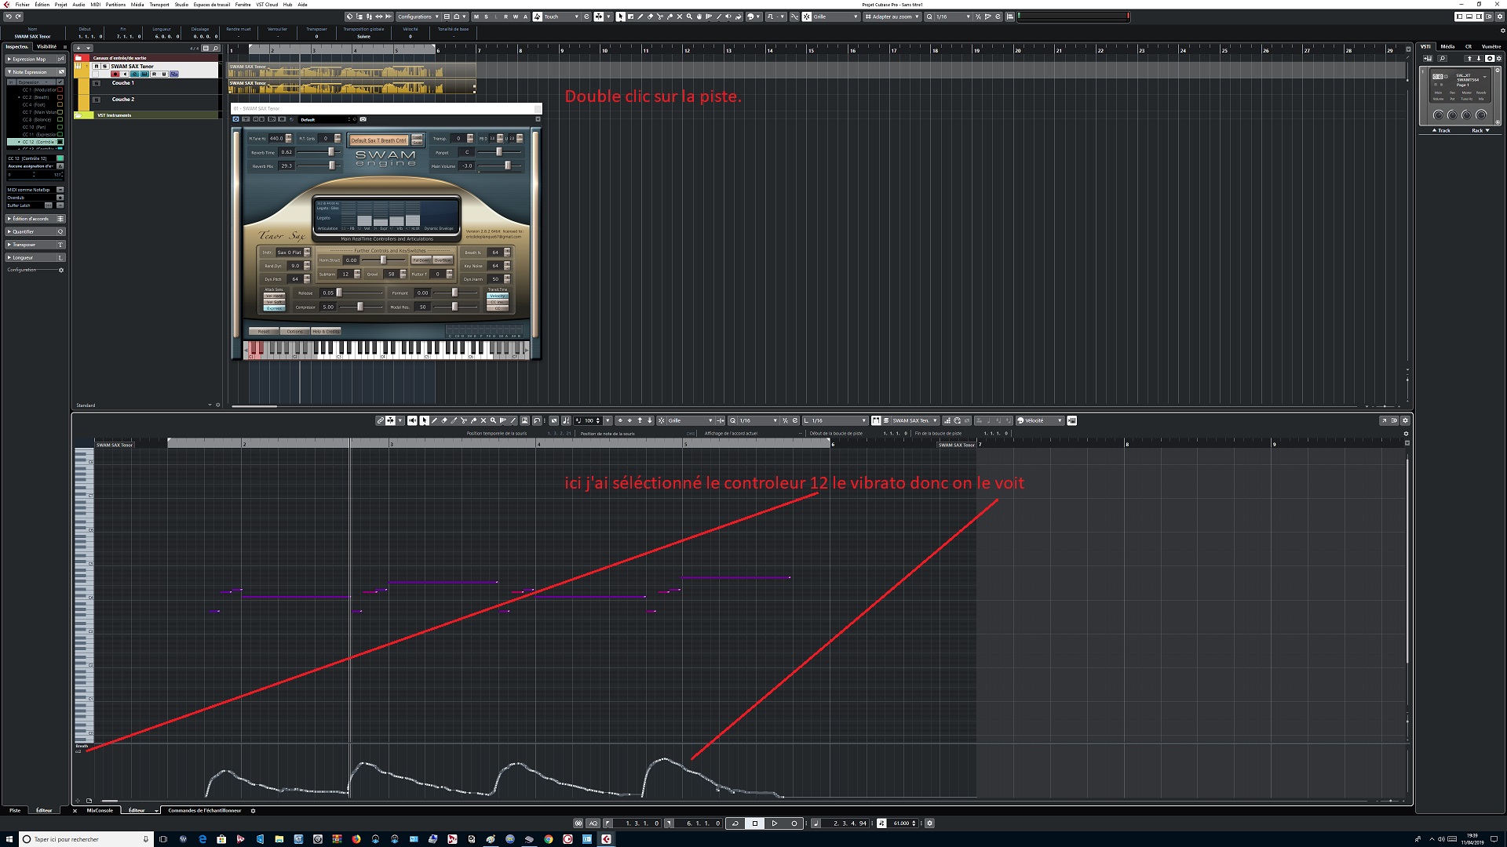The height and width of the screenshot is (847, 1507).
Task: Enable record on the SWAM SAX Tenor track
Action: click(x=116, y=74)
